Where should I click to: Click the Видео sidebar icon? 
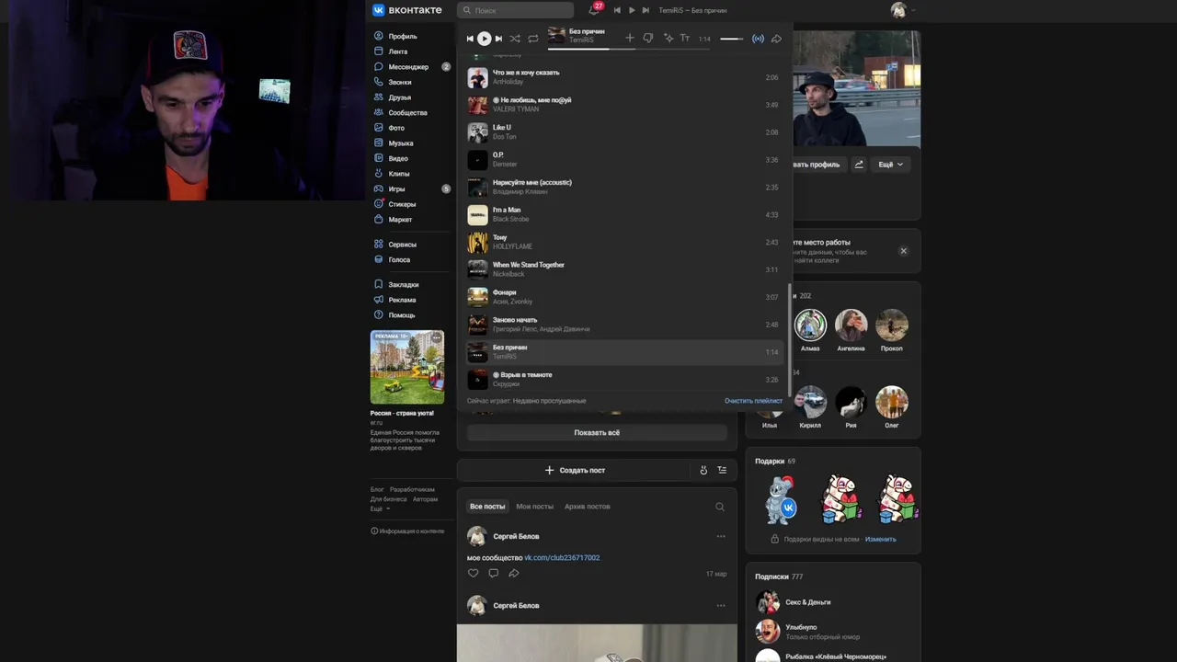(379, 158)
